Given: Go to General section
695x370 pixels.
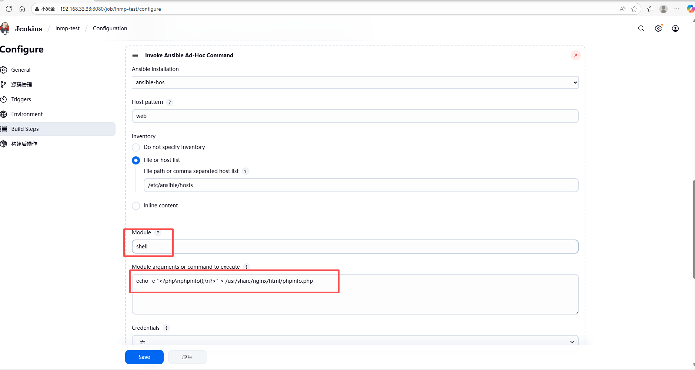Looking at the screenshot, I should click(x=21, y=70).
